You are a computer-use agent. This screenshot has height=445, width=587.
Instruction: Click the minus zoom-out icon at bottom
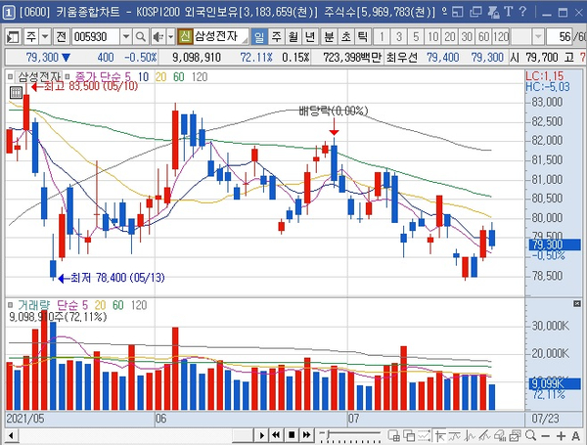point(546,436)
